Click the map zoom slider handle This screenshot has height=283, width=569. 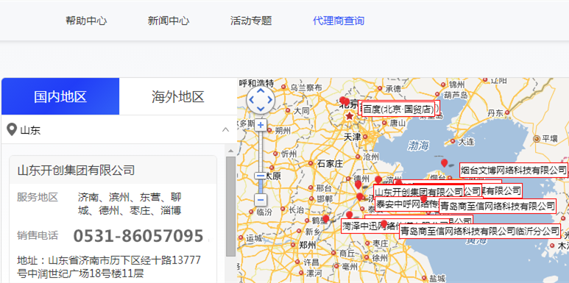(x=260, y=176)
